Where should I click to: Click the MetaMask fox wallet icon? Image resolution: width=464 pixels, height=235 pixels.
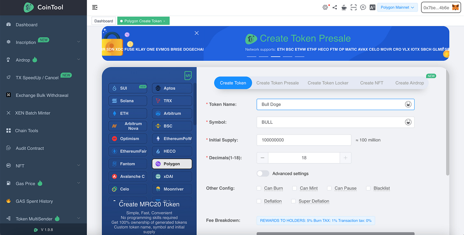[x=455, y=7]
